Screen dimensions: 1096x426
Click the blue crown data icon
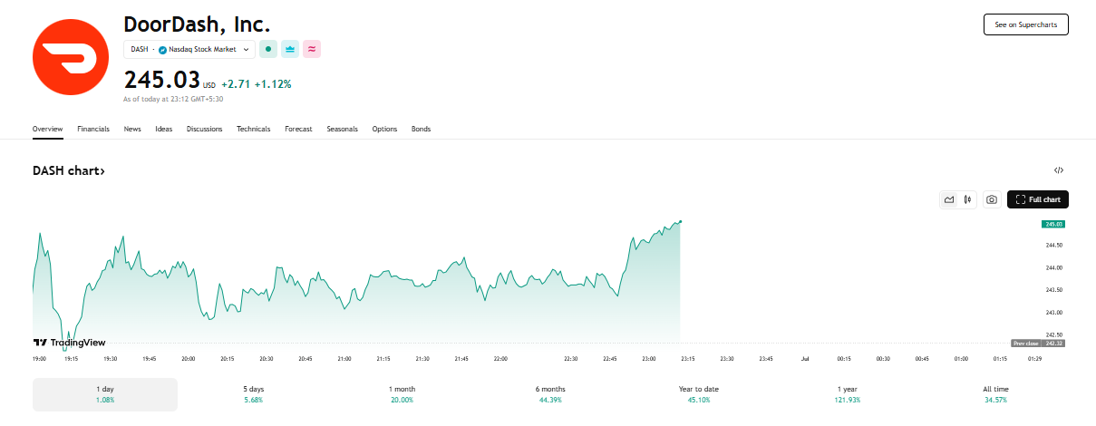pyautogui.click(x=290, y=49)
